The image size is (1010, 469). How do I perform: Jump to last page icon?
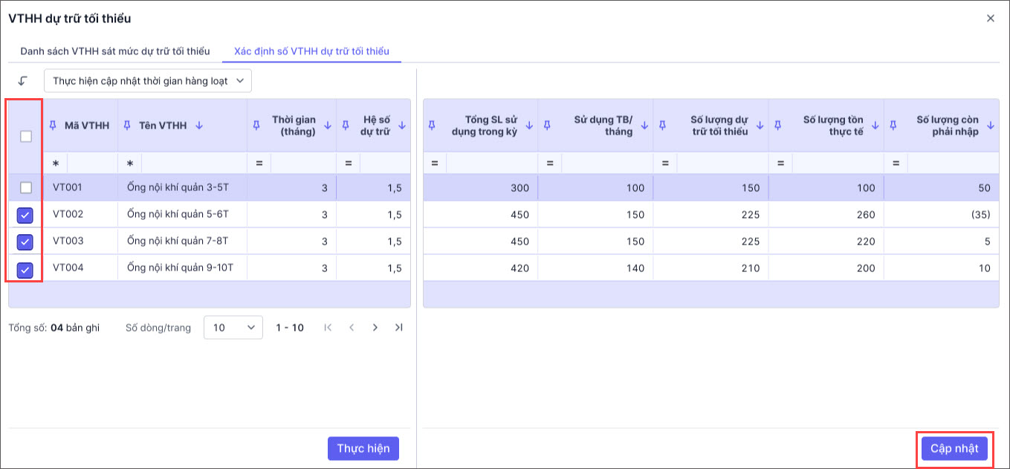point(399,328)
